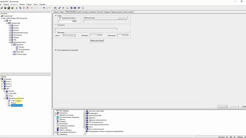
Task: Click the Исполнительные механизмы palette icon
Action: [x=58, y=117]
